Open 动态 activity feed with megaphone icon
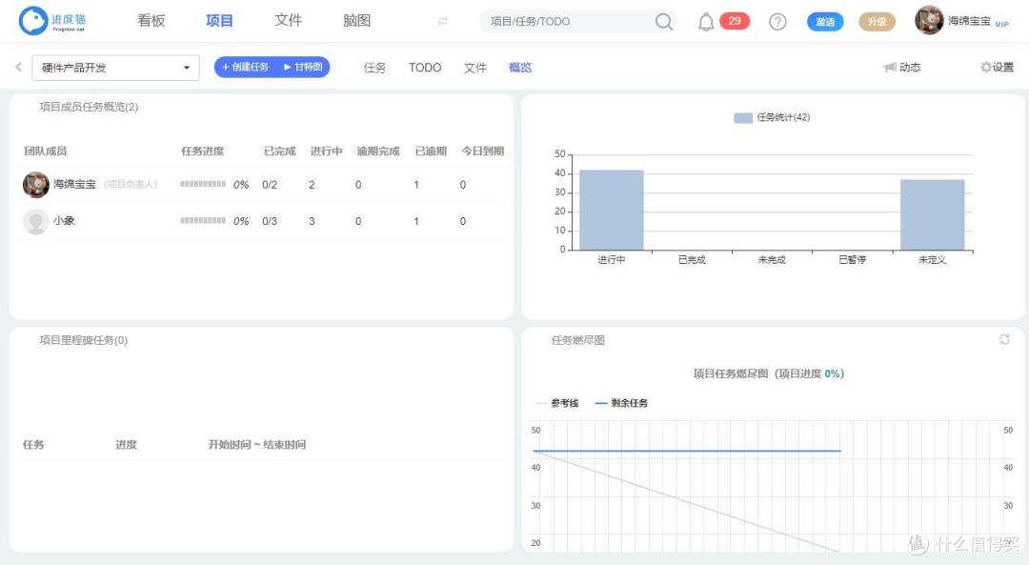This screenshot has height=565, width=1029. [902, 67]
